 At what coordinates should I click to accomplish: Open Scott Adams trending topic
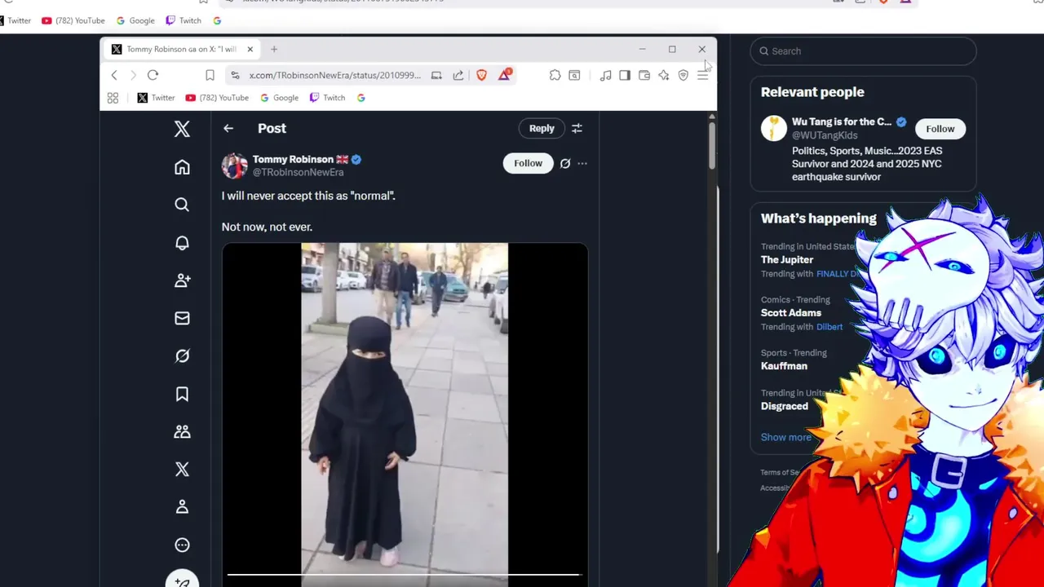(x=791, y=312)
